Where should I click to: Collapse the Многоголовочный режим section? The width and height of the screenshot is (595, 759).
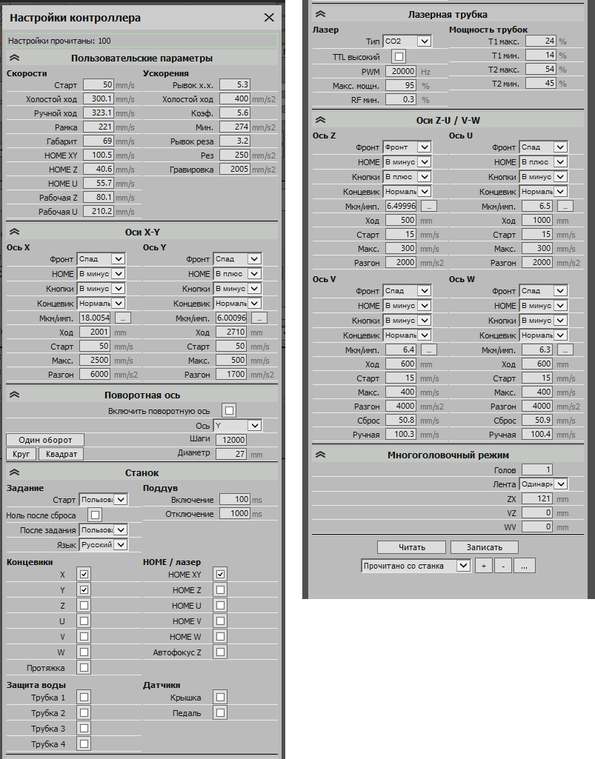320,455
